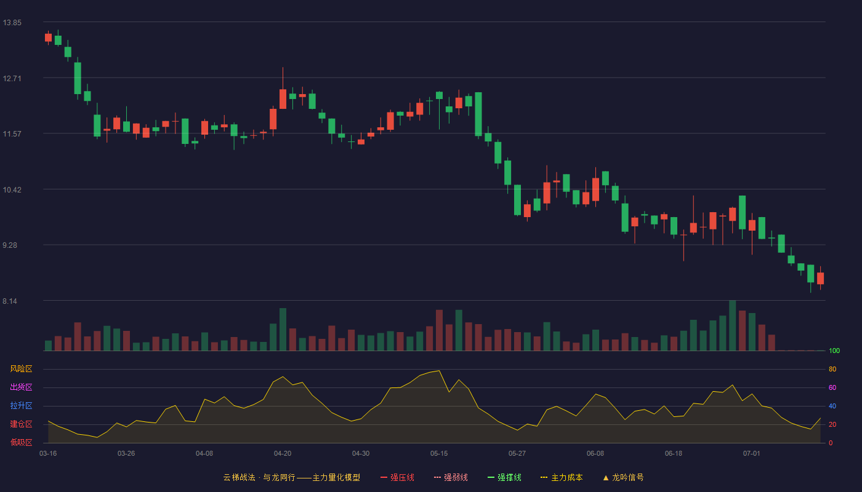Select the blue 40 indicator axis value
The height and width of the screenshot is (492, 862).
point(832,407)
